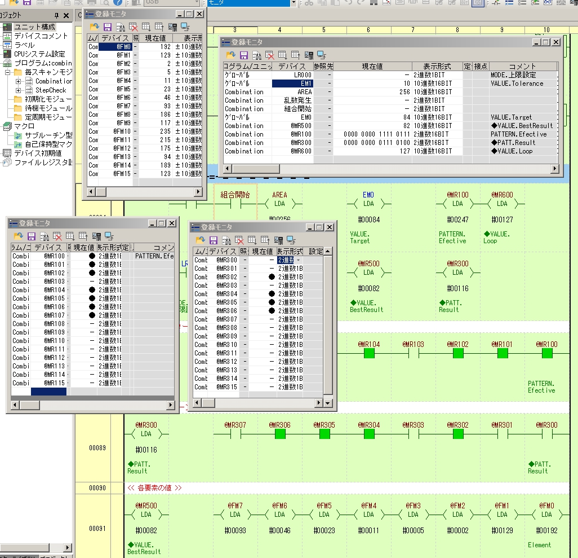Click the @MR306 contact on ladder
The image size is (578, 558).
(x=280, y=434)
